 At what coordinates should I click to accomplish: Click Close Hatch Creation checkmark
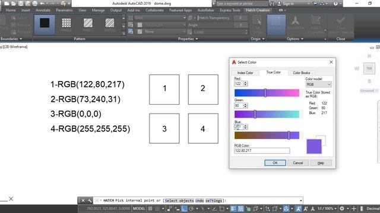click(341, 24)
